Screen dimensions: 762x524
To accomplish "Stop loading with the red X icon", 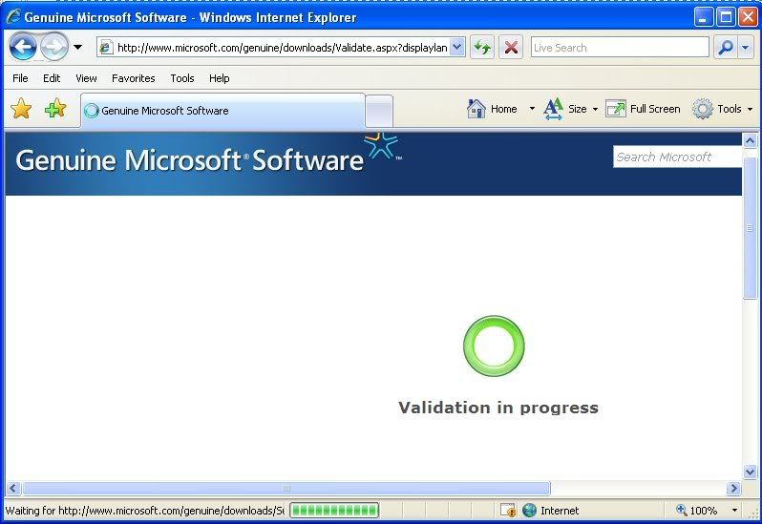I will pos(511,48).
